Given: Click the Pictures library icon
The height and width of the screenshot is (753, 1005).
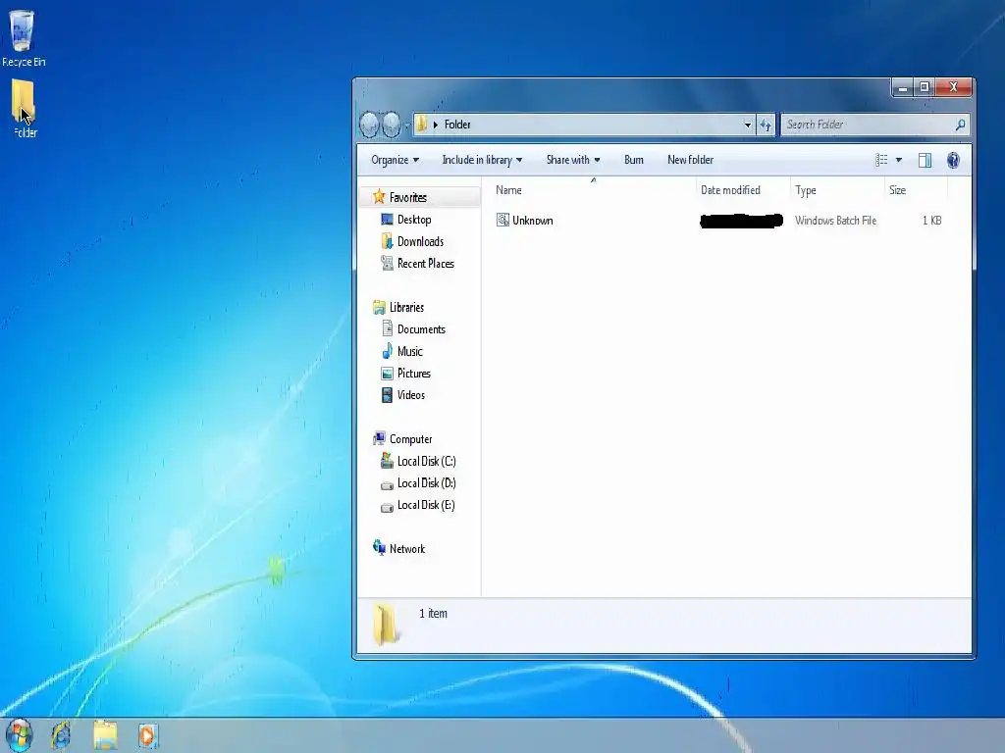Looking at the screenshot, I should click(387, 374).
